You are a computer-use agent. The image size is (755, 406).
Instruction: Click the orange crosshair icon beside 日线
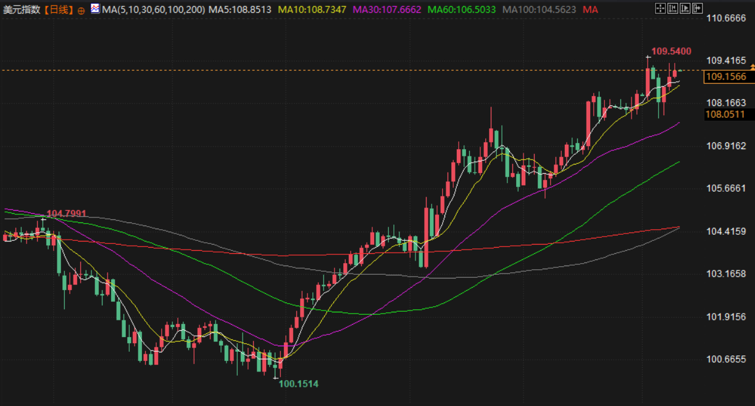pos(81,10)
